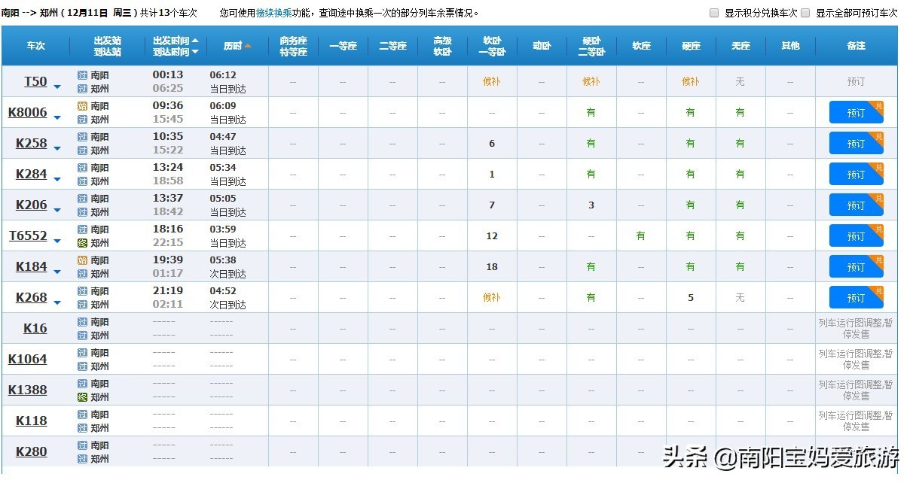Click the origin-station icon for K8006 at 南阳

(x=82, y=106)
